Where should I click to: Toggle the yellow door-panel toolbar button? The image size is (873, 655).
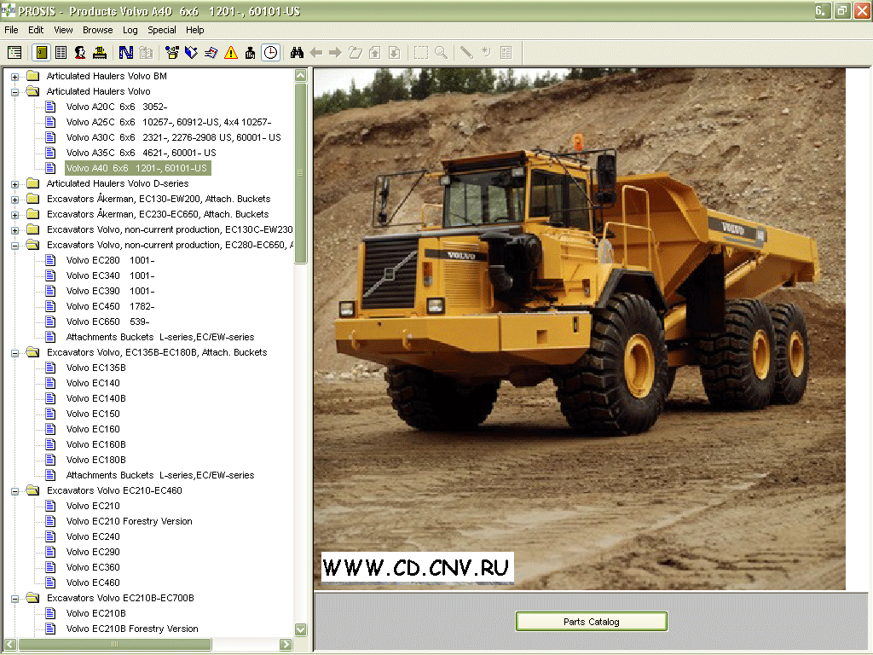coord(41,52)
